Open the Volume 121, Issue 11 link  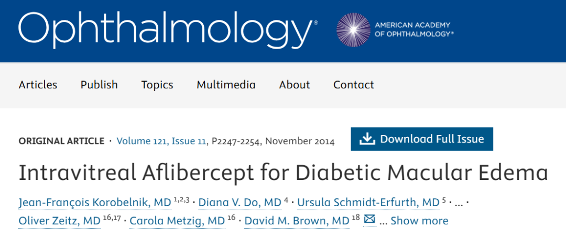[161, 141]
